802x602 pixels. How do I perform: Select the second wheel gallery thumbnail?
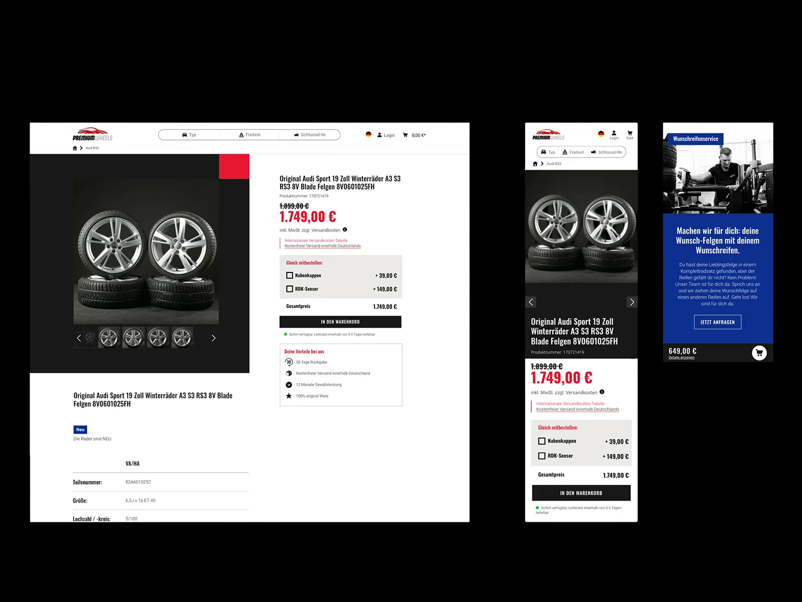[109, 338]
